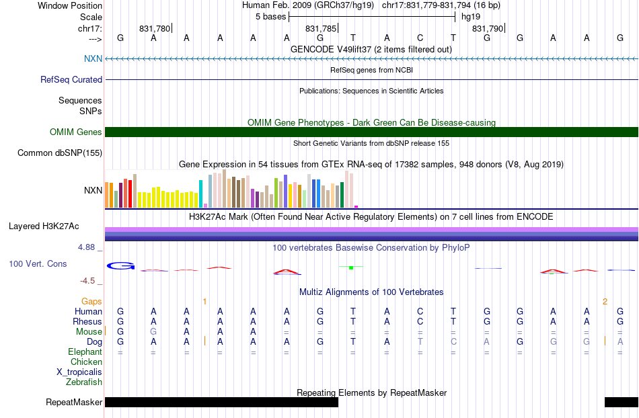
Task: Click the Scale label
Action: (x=91, y=17)
